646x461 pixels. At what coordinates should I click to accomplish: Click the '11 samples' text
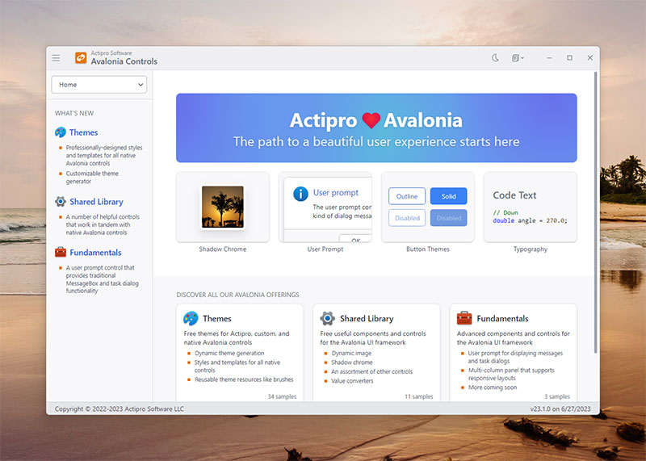(418, 396)
